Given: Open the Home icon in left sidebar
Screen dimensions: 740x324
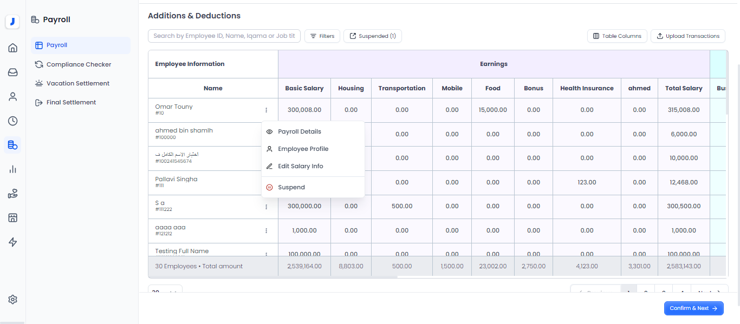Looking at the screenshot, I should pos(13,48).
